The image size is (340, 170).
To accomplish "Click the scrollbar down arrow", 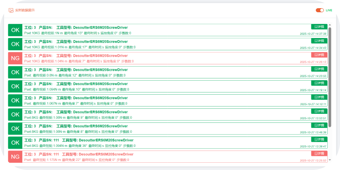I will [330, 160].
